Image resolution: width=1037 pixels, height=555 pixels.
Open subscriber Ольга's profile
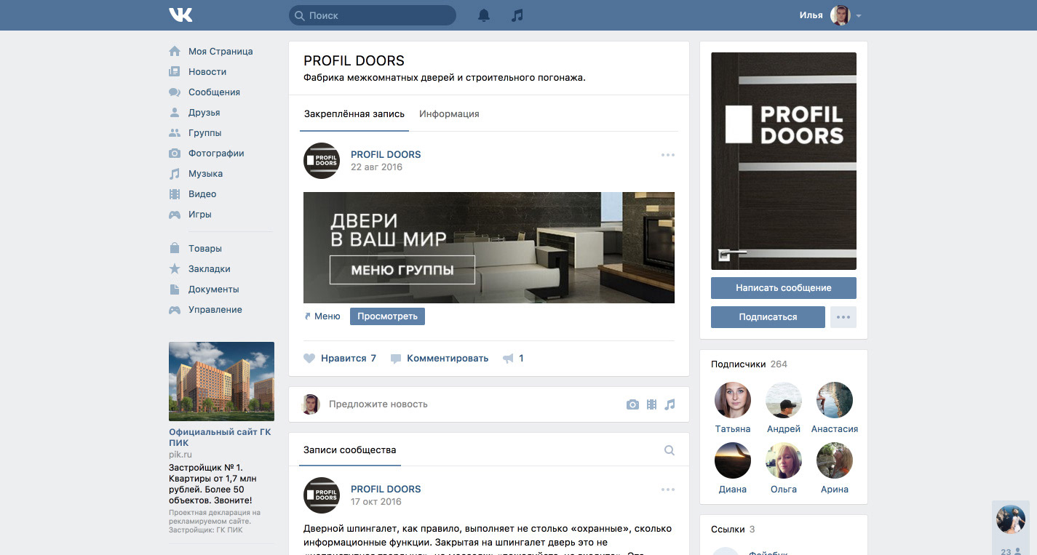(784, 460)
